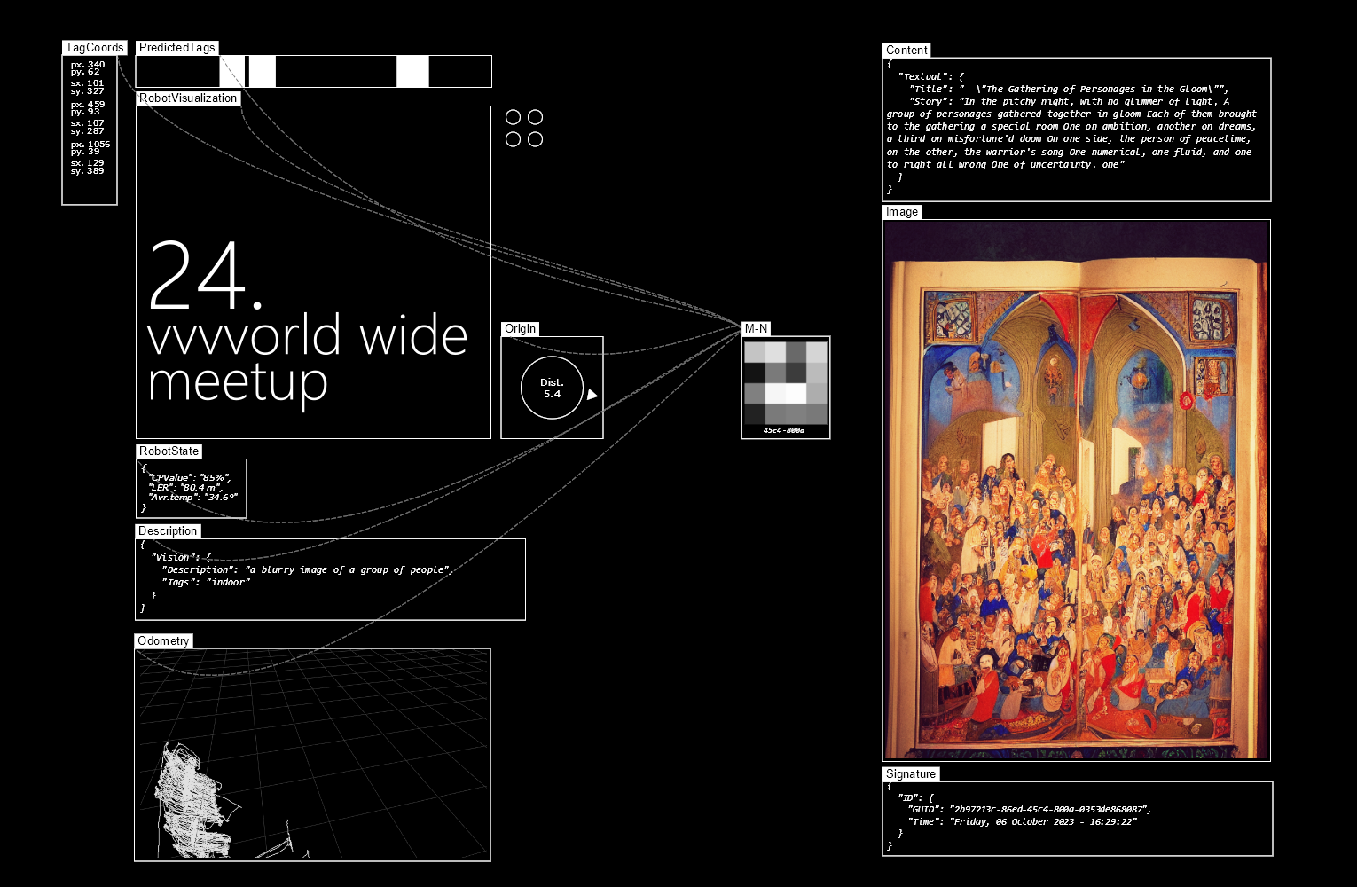
Task: Open the Content panel label
Action: click(x=906, y=51)
